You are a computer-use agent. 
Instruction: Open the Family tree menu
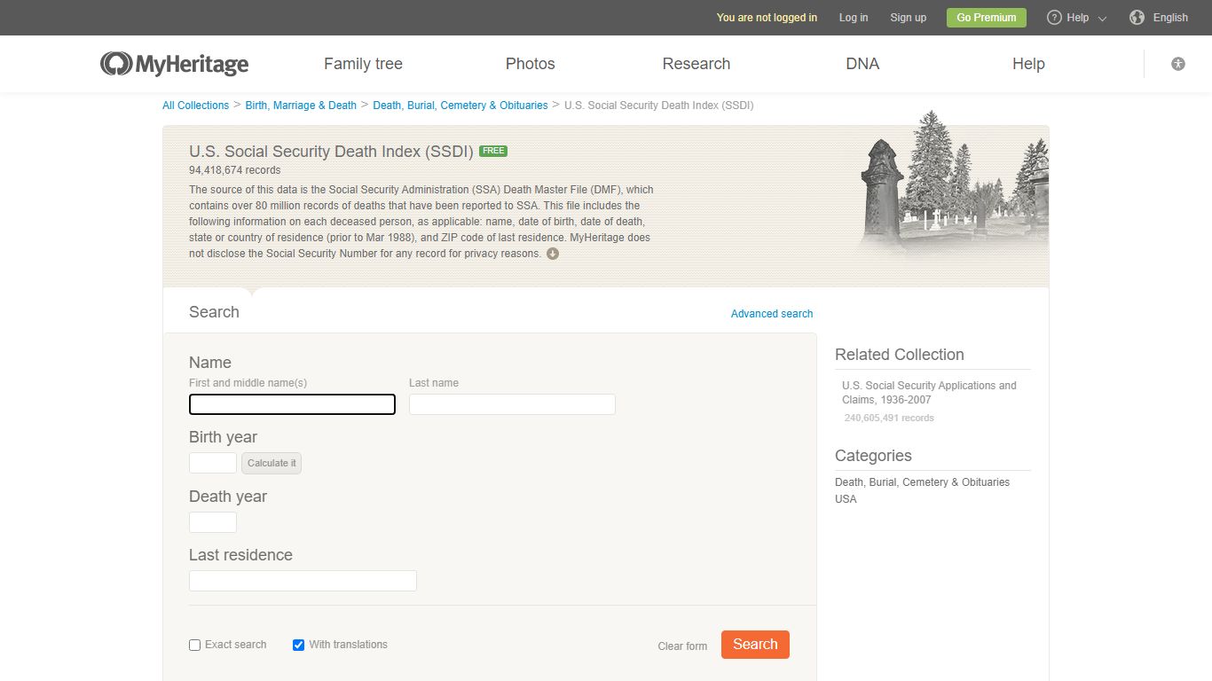pos(363,64)
